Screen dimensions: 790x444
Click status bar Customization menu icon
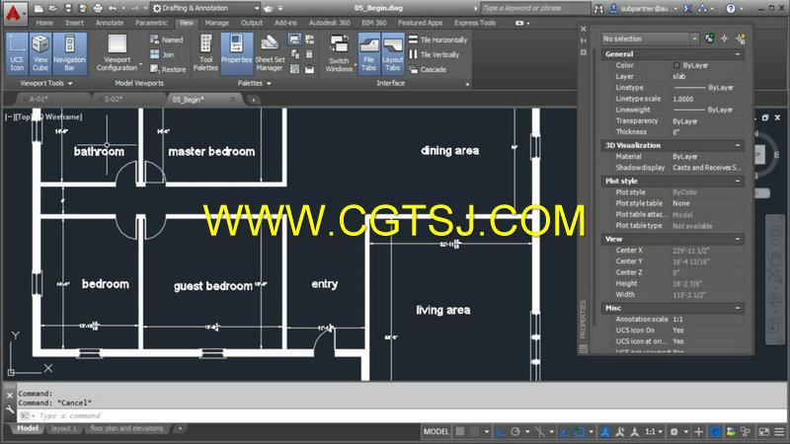coord(779,431)
